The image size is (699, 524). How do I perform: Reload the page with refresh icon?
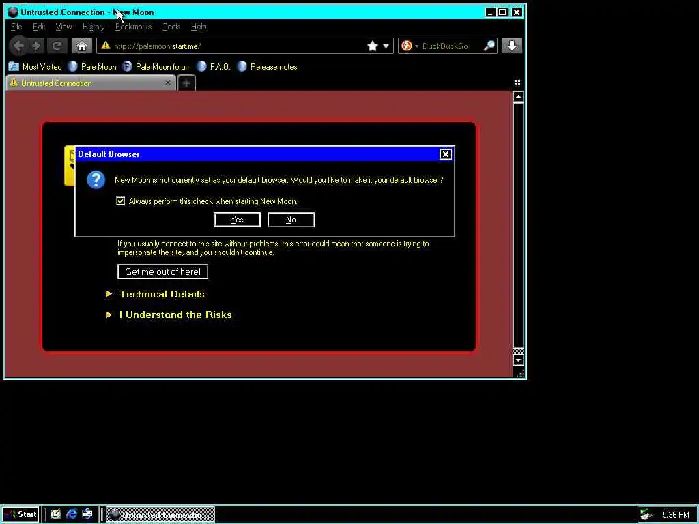tap(57, 46)
